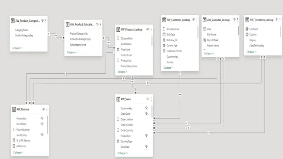Click the AW_Territories_Lookup table icon

[247, 20]
